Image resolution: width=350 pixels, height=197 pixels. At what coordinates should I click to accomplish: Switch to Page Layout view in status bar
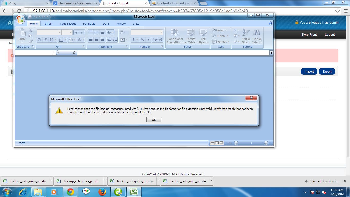pyautogui.click(x=217, y=143)
